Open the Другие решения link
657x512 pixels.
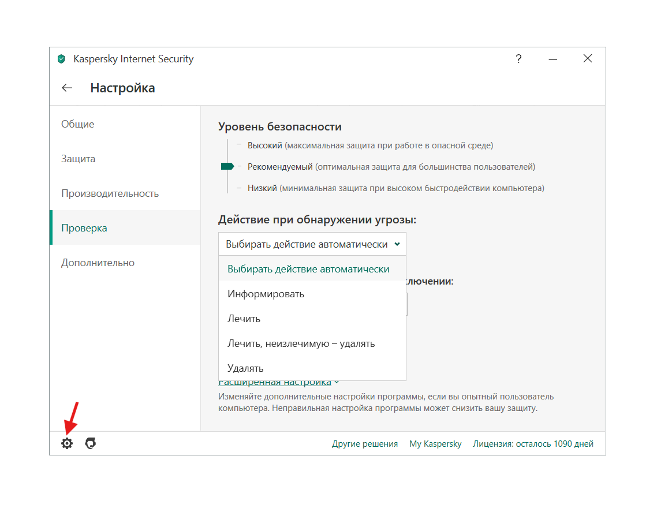click(x=364, y=444)
